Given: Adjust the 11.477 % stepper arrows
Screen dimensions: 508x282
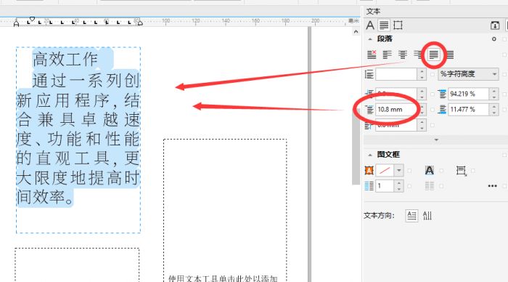Looking at the screenshot, I should click(493, 109).
